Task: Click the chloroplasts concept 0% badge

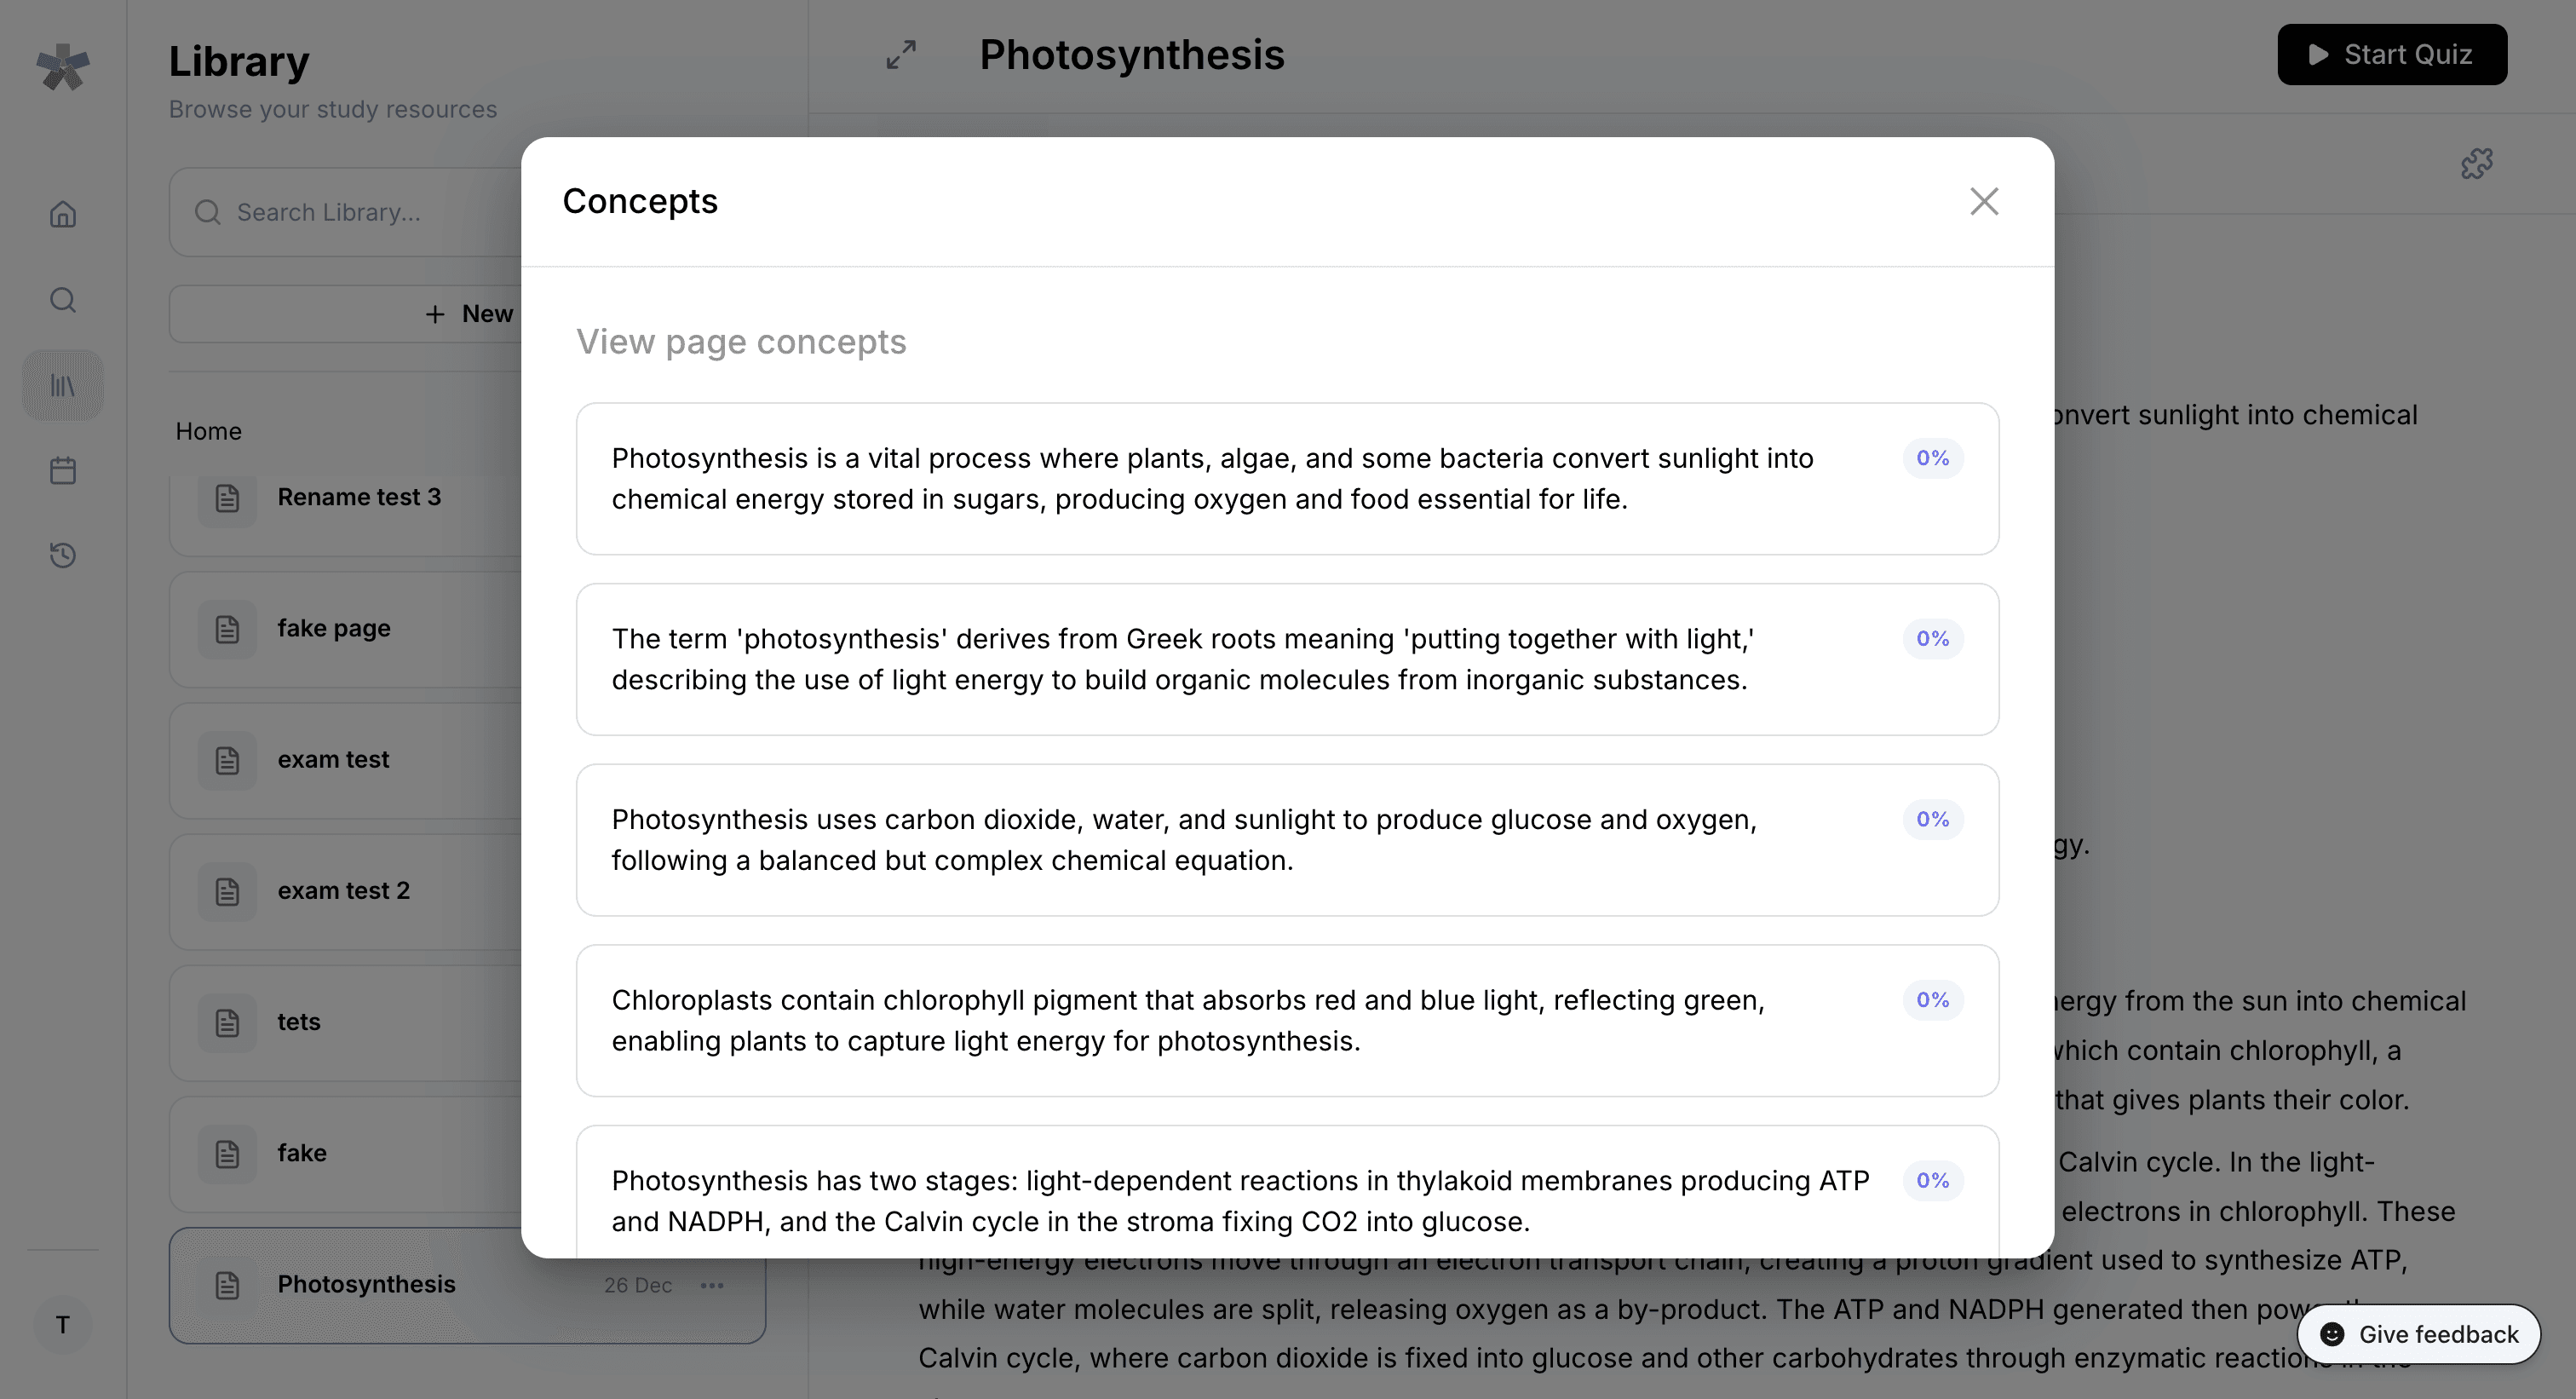Action: pos(1932,1000)
